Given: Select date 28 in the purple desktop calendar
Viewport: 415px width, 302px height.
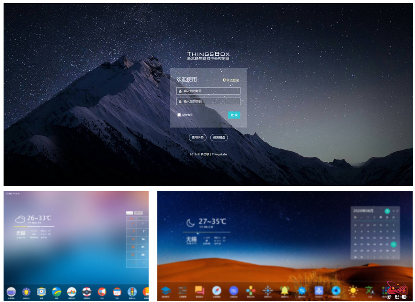Looking at the screenshot, I should (x=143, y=255).
